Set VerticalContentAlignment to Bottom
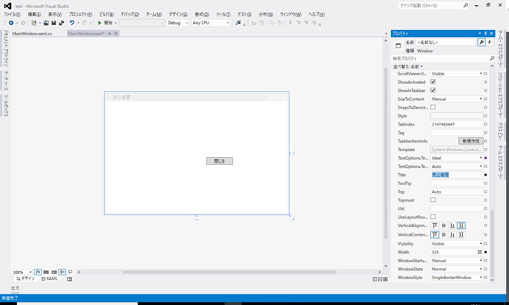Image resolution: width=509 pixels, height=305 pixels. click(x=452, y=234)
